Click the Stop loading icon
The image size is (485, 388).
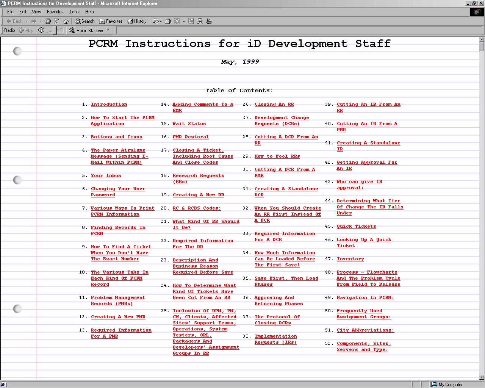pos(48,21)
